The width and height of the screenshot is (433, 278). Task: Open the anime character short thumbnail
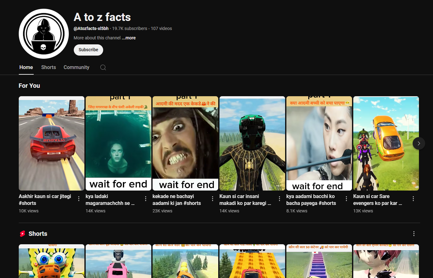tap(386, 261)
